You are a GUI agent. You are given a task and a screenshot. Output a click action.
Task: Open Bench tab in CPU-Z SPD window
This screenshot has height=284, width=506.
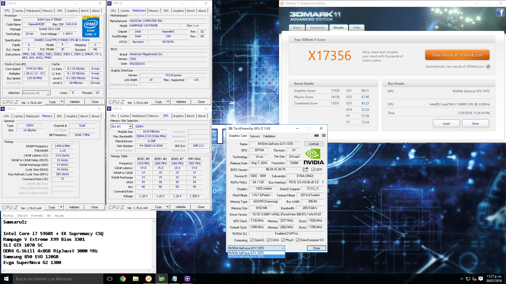191,116
